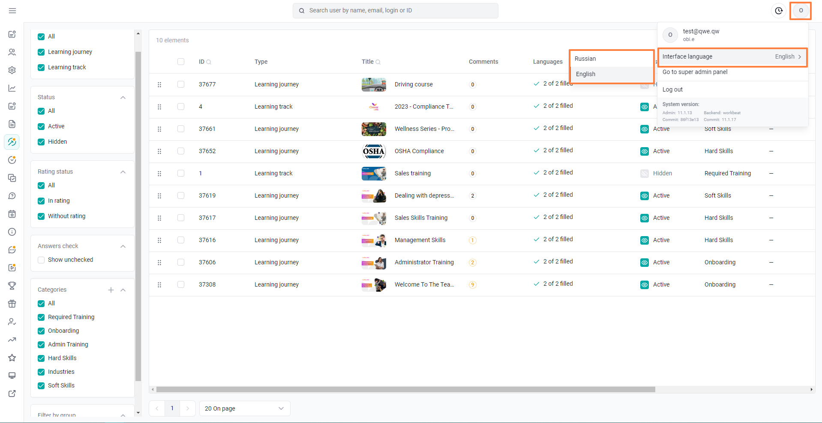The image size is (822, 423).
Task: Click filter panel scroll-down arrow
Action: click(138, 413)
